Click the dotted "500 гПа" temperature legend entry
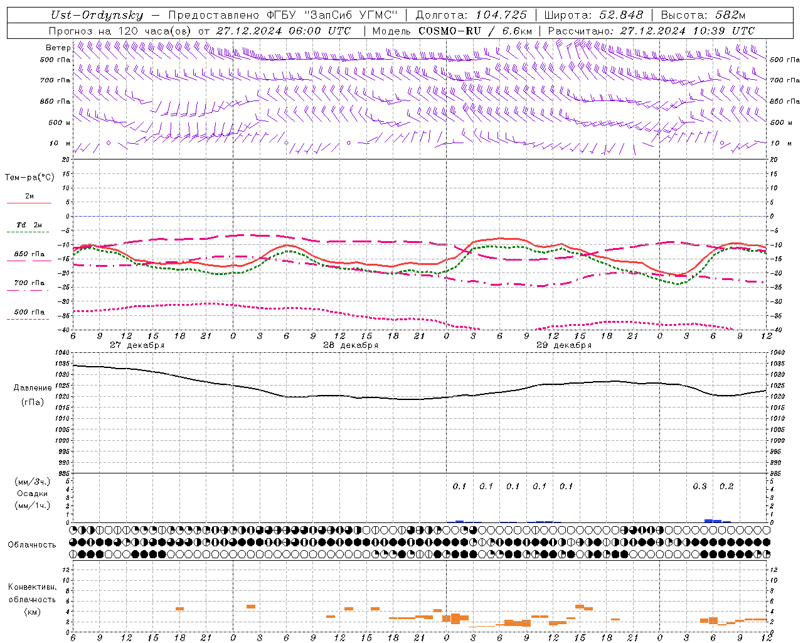Image resolution: width=803 pixels, height=643 pixels. coord(29,312)
